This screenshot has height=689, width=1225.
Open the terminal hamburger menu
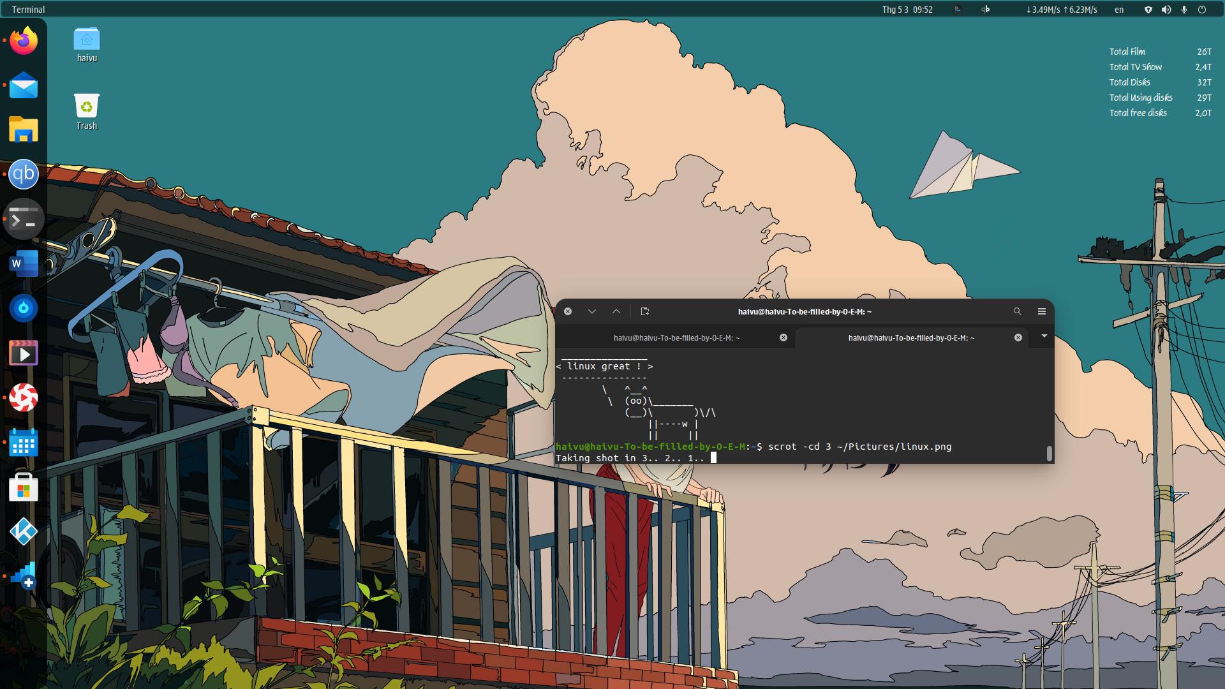click(x=1042, y=311)
